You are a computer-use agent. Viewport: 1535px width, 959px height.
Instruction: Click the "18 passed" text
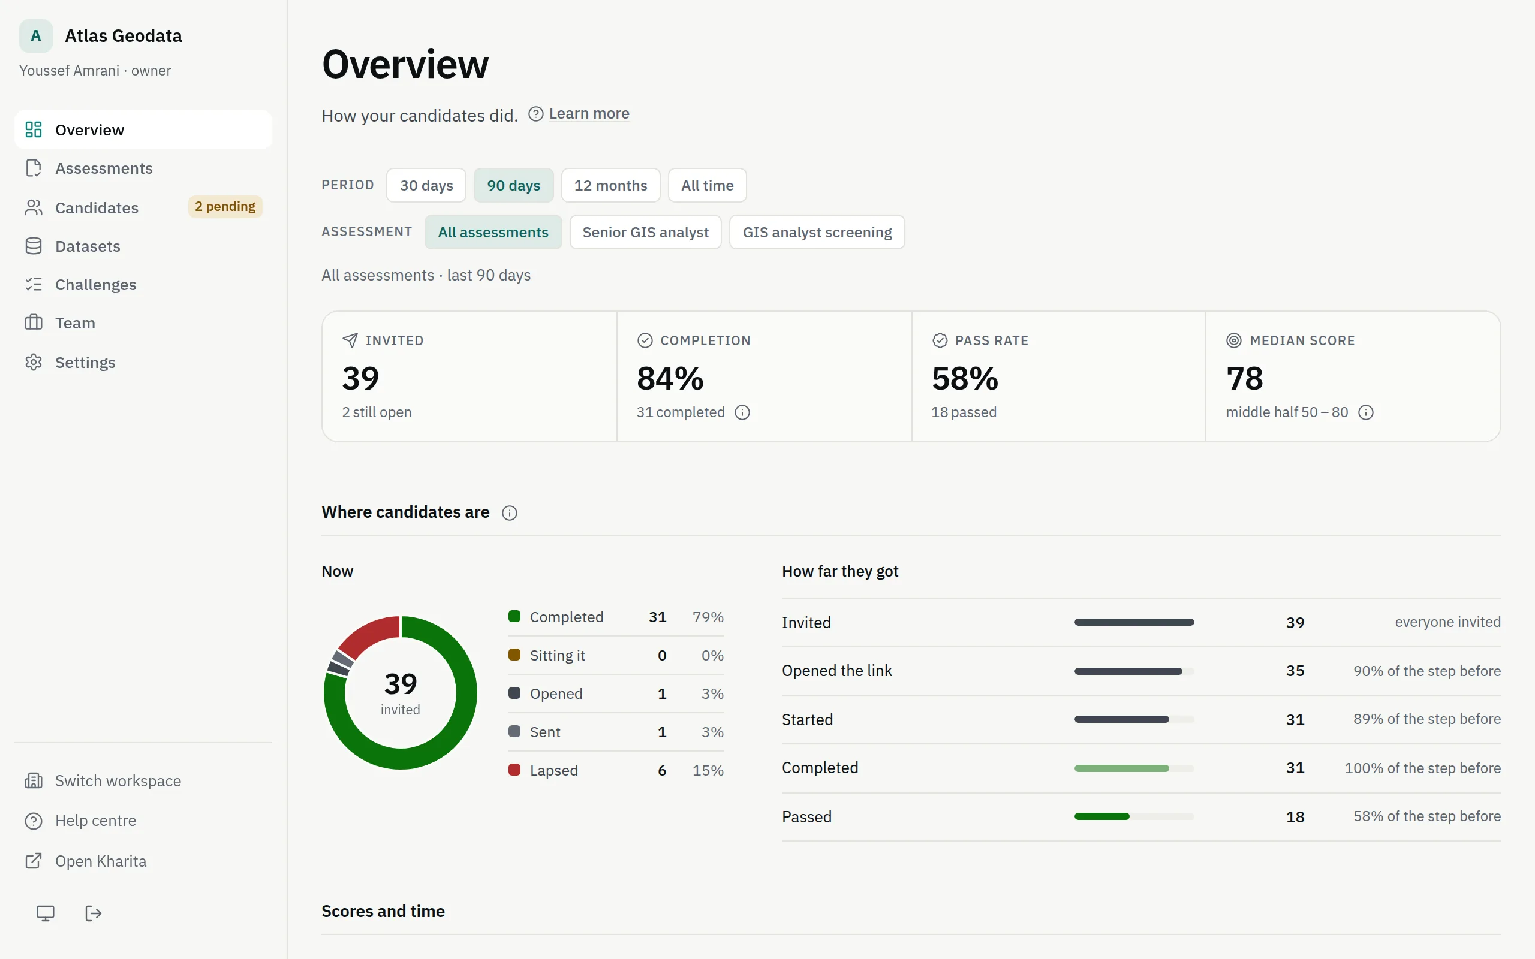(964, 412)
